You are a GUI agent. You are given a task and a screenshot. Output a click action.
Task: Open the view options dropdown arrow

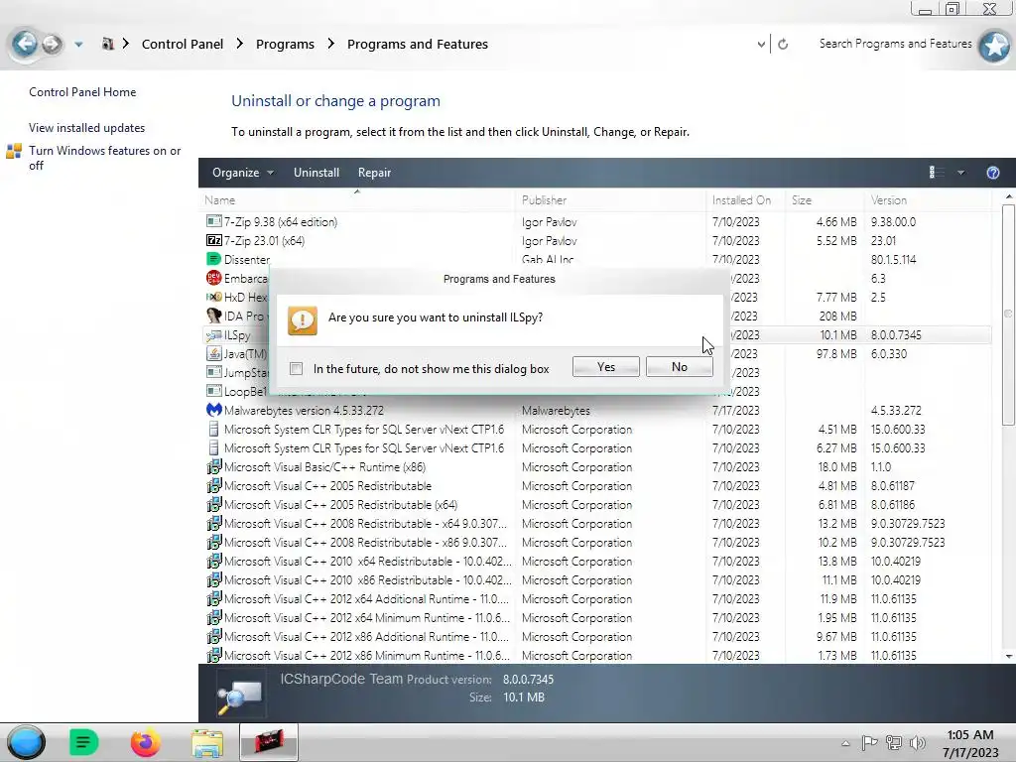click(x=960, y=173)
